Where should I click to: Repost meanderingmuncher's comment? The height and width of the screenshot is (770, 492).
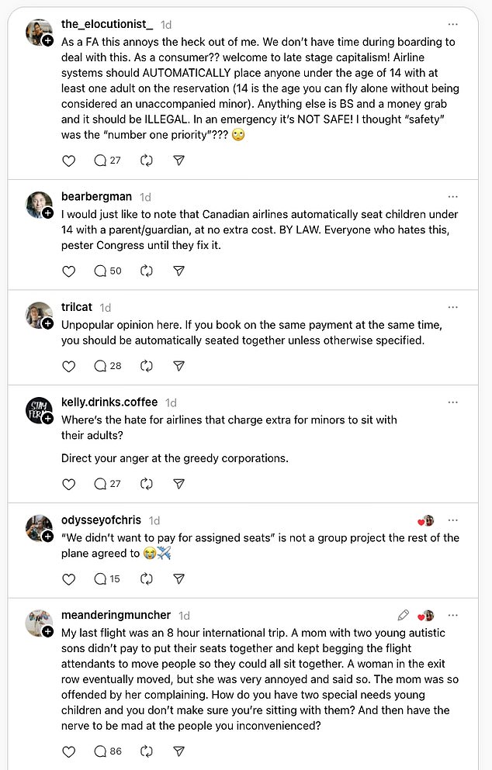point(146,751)
